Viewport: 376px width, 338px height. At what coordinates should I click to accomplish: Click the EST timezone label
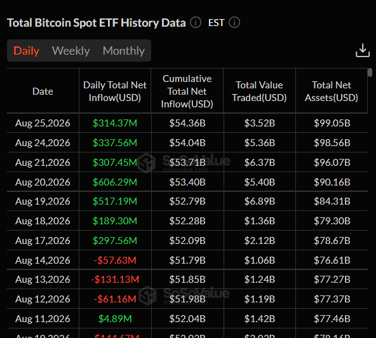217,23
